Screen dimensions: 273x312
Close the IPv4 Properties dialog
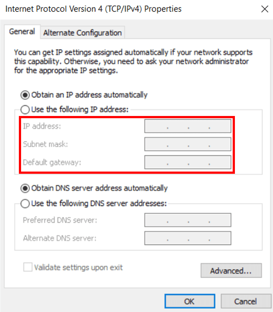pos(264,9)
